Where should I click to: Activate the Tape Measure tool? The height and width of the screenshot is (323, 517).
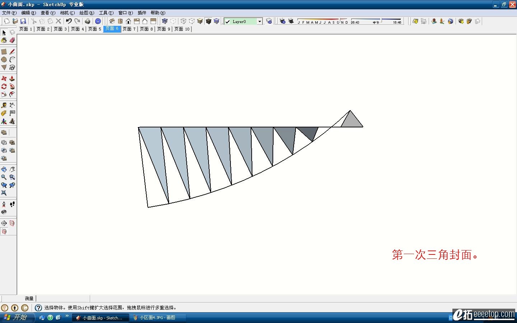[x=4, y=106]
